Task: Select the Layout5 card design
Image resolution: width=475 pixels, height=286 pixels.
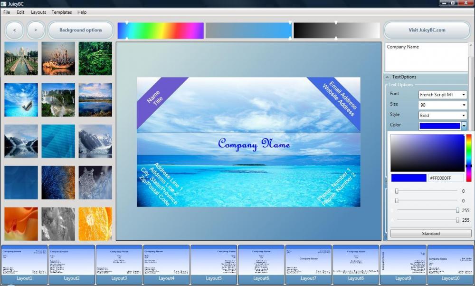Action: point(214,264)
